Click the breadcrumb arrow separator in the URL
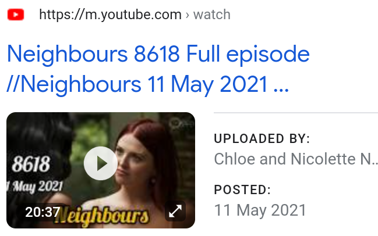Screen dimensions: 378x236 pos(188,15)
